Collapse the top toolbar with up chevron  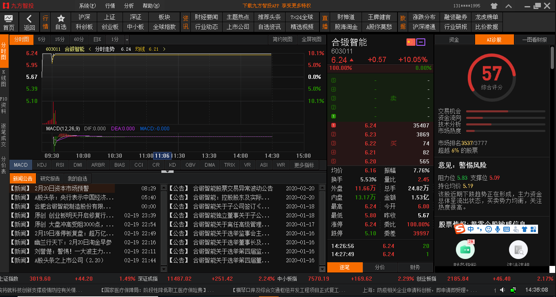click(x=509, y=6)
